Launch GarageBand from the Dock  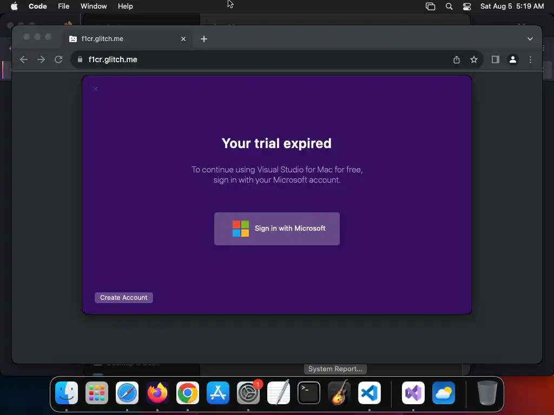(339, 393)
